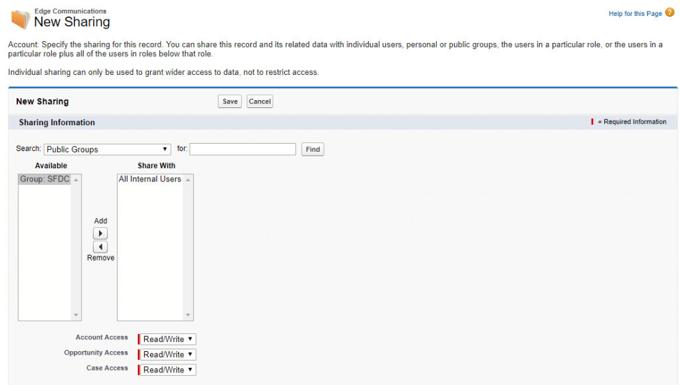The image size is (680, 385).
Task: Click inside the search for input field
Action: pyautogui.click(x=242, y=149)
